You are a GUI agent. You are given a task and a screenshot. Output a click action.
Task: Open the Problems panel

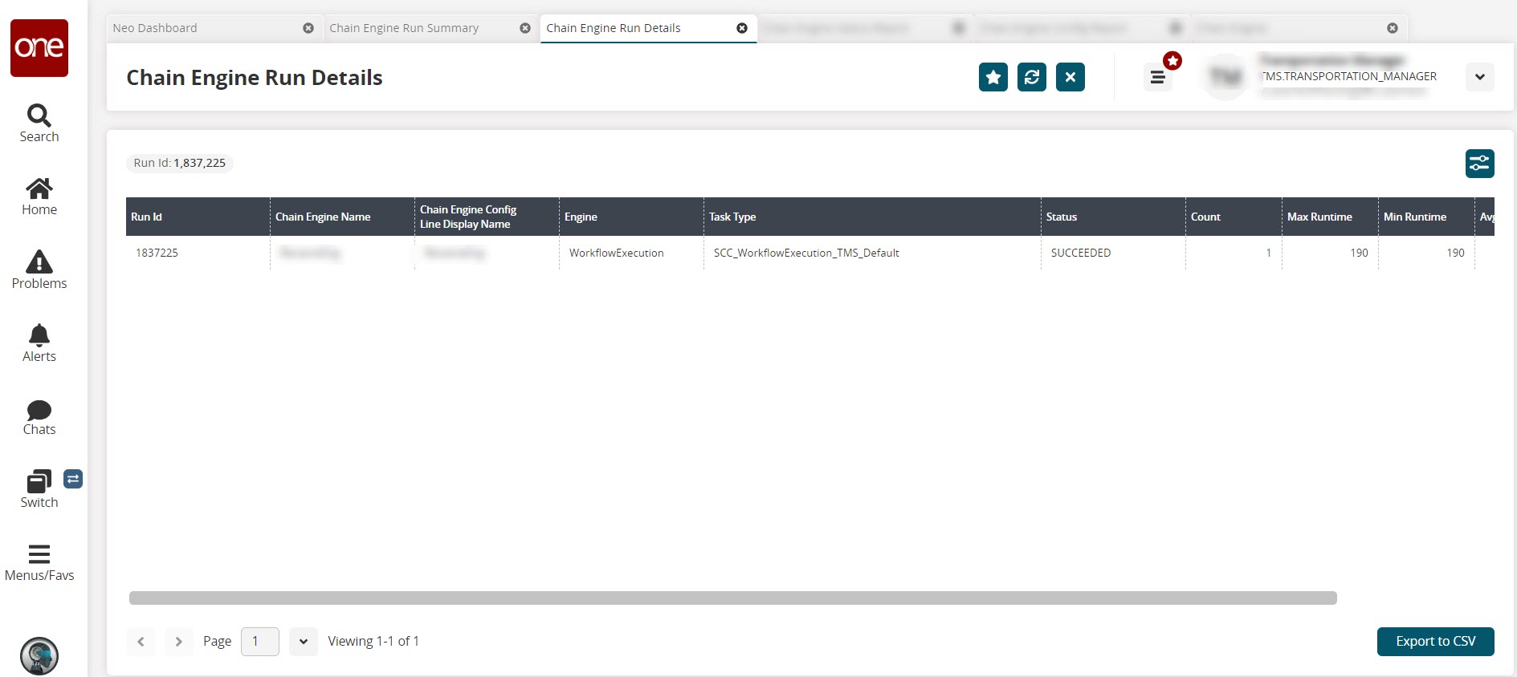click(39, 270)
